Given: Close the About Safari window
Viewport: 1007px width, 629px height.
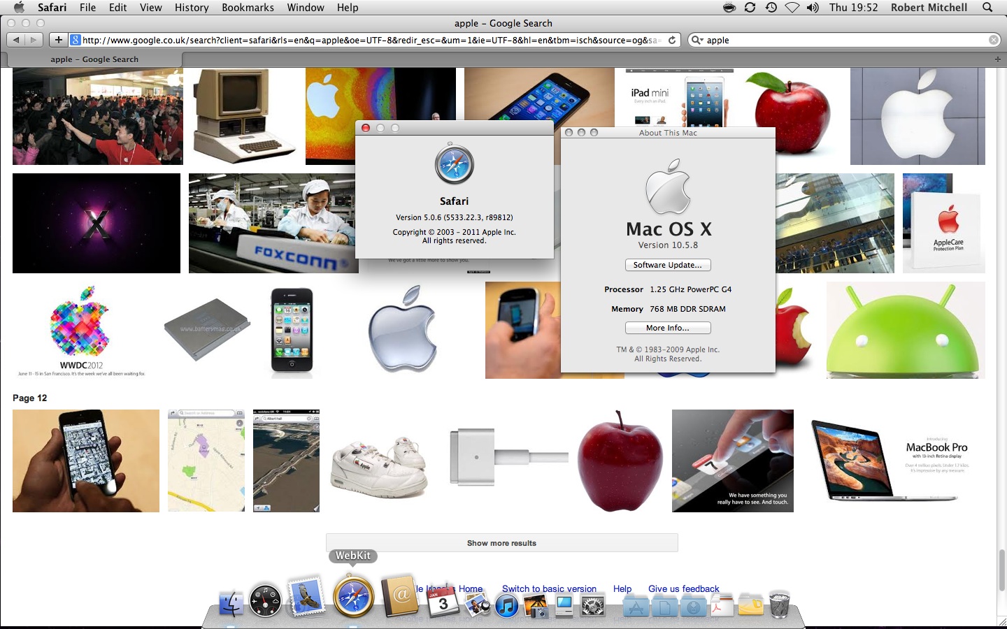Looking at the screenshot, I should coord(365,128).
